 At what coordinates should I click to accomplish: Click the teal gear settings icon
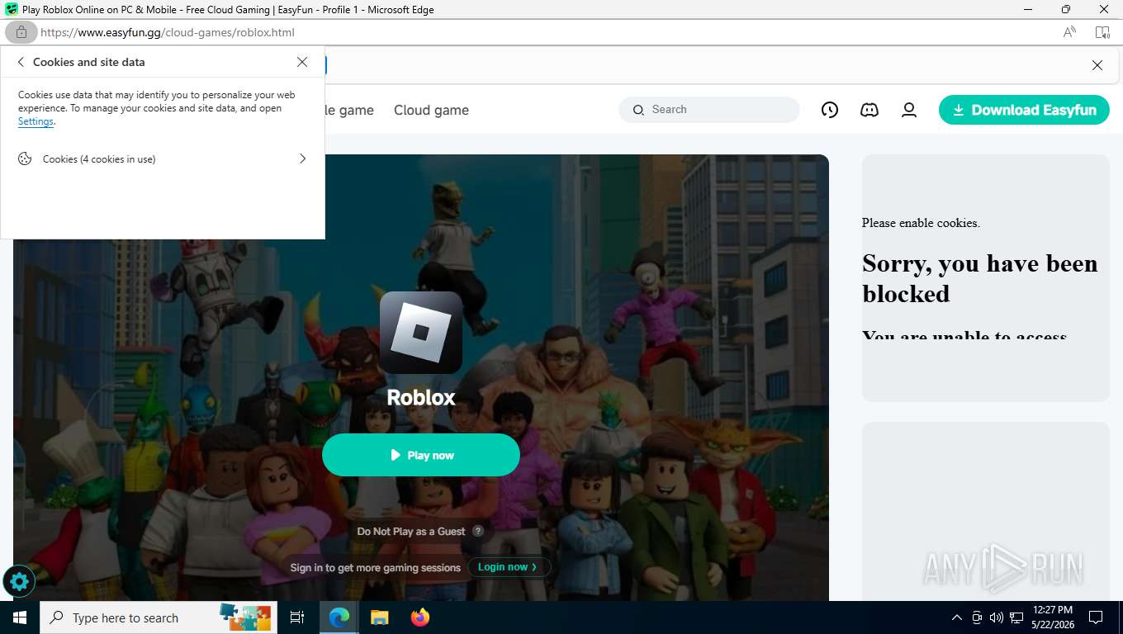coord(19,582)
